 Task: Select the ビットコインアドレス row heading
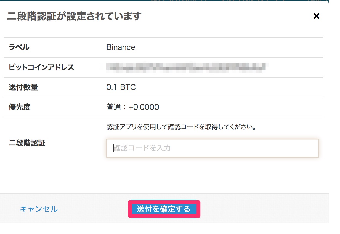pyautogui.click(x=41, y=67)
